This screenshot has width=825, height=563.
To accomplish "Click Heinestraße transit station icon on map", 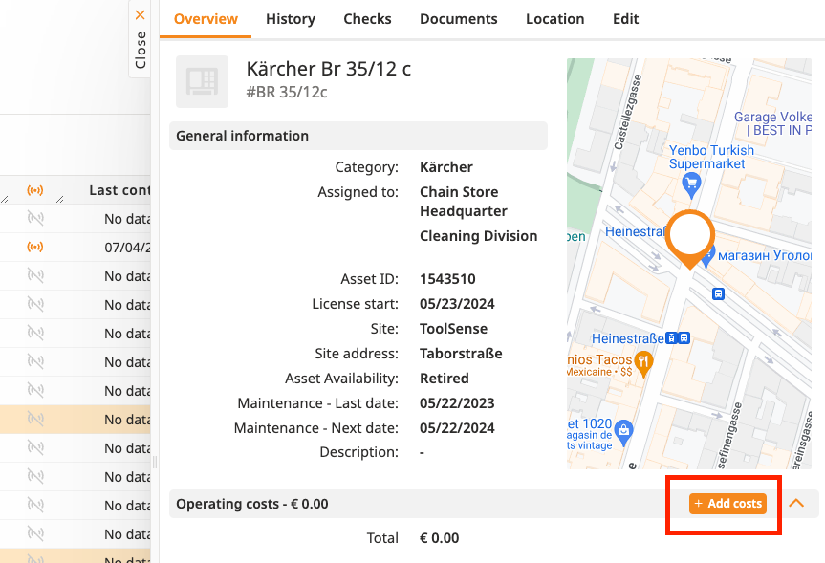I will 678,337.
